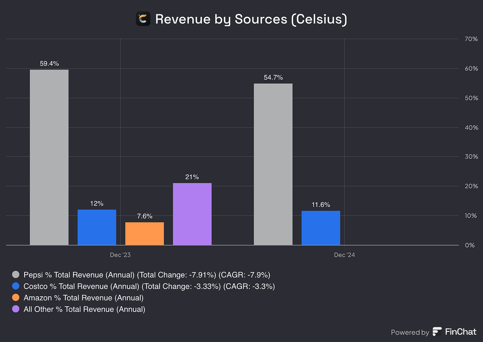Click the 59.4% data label

(49, 64)
